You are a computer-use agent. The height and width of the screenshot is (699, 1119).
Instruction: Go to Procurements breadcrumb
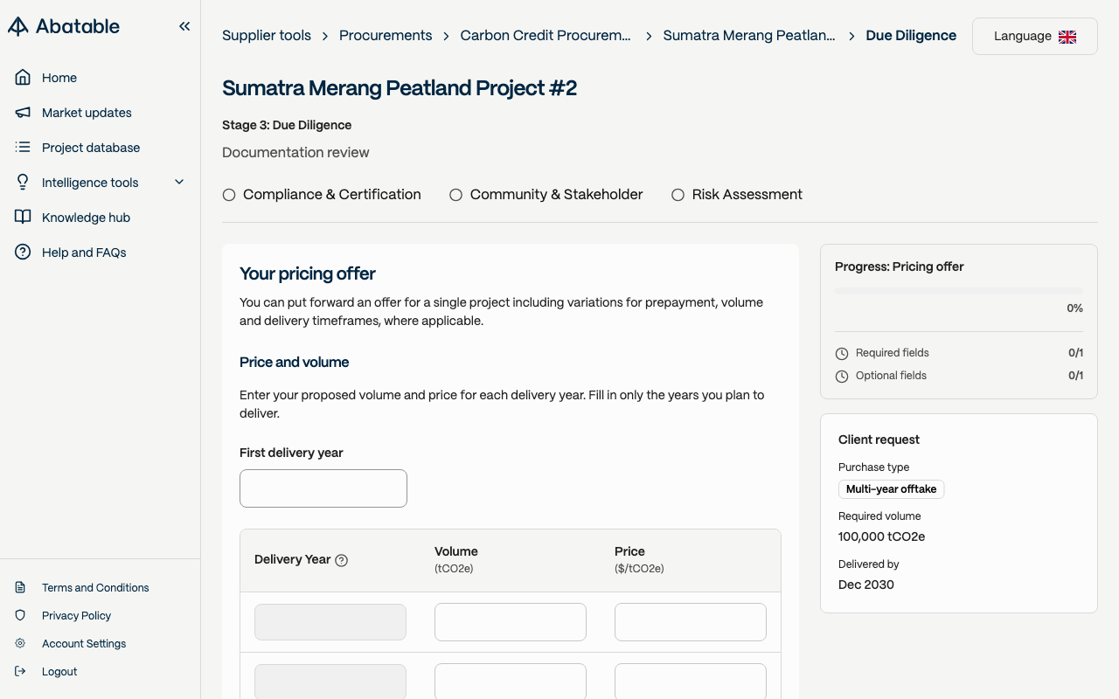pyautogui.click(x=386, y=36)
